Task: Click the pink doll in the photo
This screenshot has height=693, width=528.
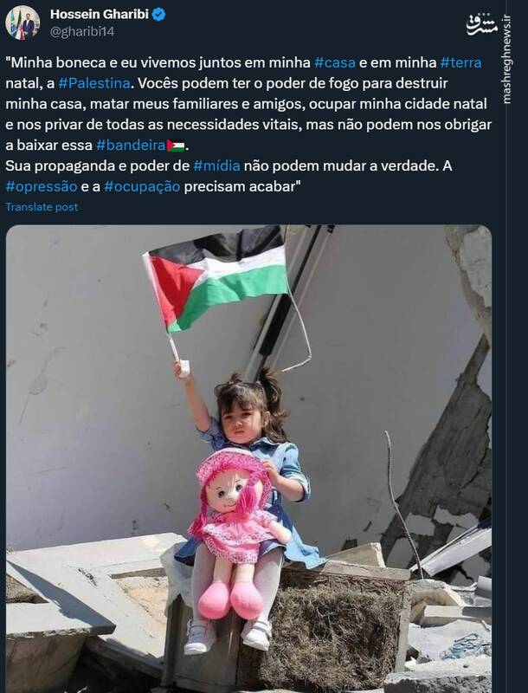Action: (236, 530)
